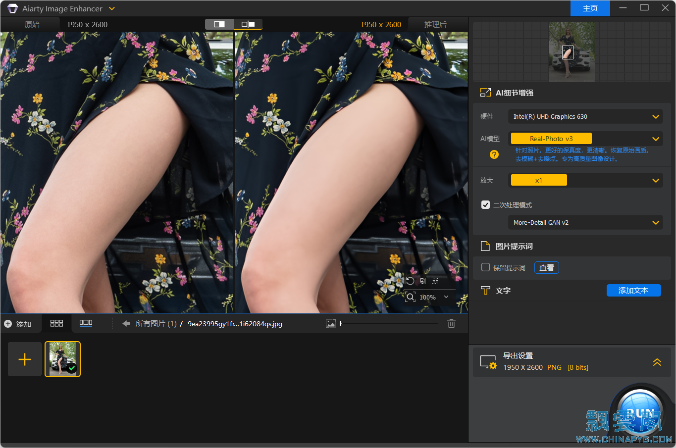Image resolution: width=676 pixels, height=448 pixels.
Task: Click the 图片提示词 document icon
Action: tap(485, 246)
